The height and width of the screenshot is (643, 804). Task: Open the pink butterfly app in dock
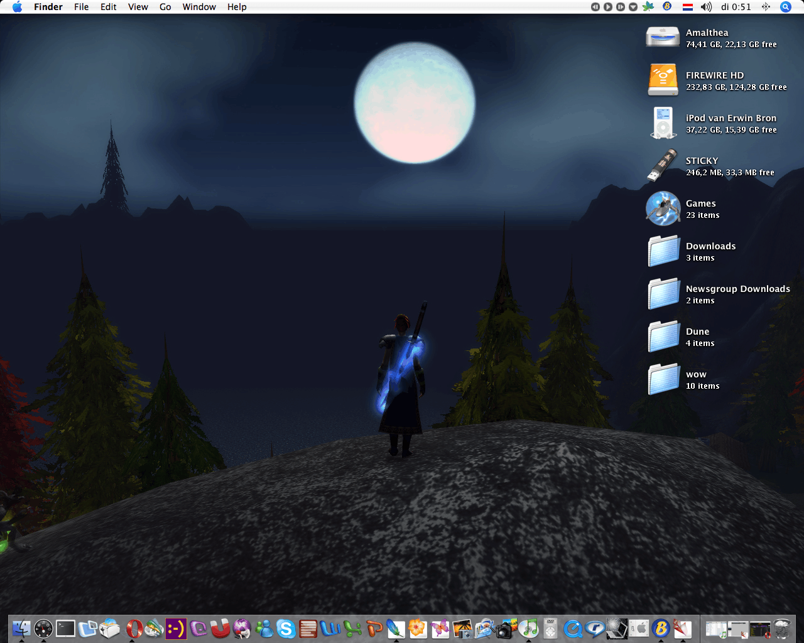pos(440,628)
